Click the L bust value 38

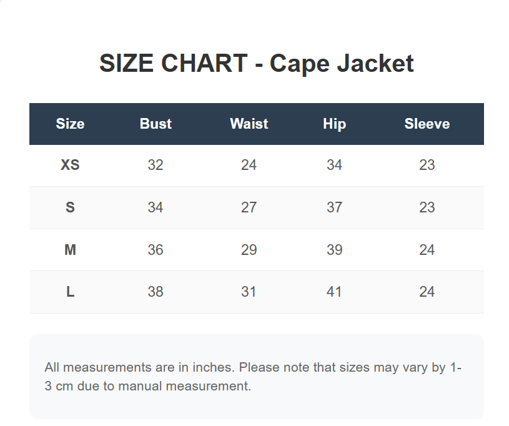pos(156,292)
